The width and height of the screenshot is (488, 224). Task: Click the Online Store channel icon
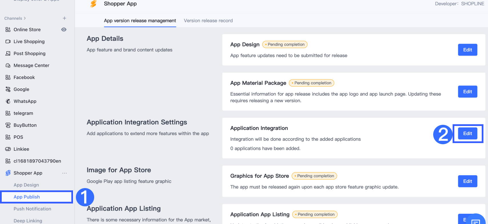pos(8,30)
